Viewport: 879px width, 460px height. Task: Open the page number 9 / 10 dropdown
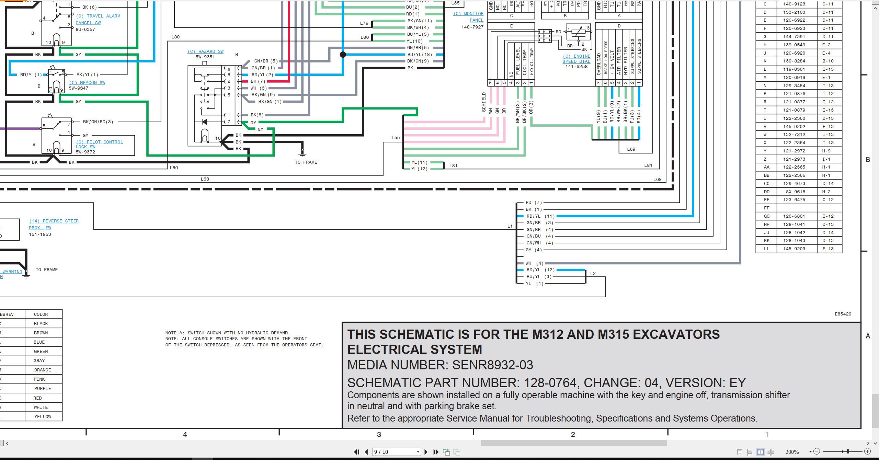[418, 452]
